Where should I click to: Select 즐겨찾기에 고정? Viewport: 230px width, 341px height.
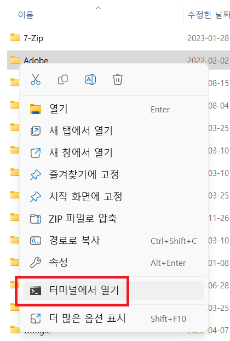point(114,175)
